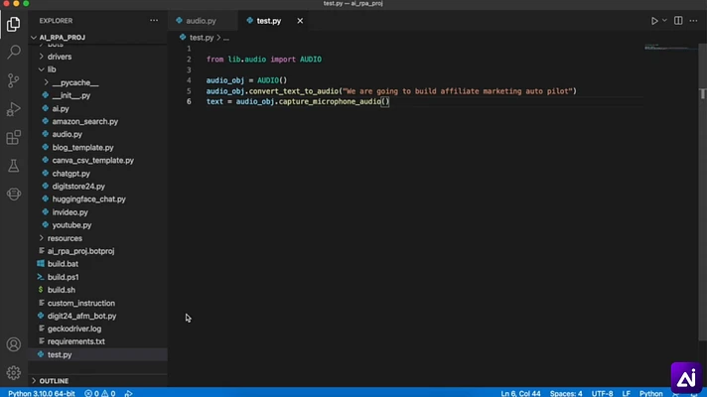Open the Run and Debug view
707x397 pixels.
14,109
